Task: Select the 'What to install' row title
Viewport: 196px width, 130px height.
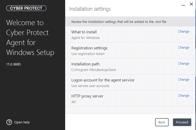Action: pyautogui.click(x=84, y=32)
